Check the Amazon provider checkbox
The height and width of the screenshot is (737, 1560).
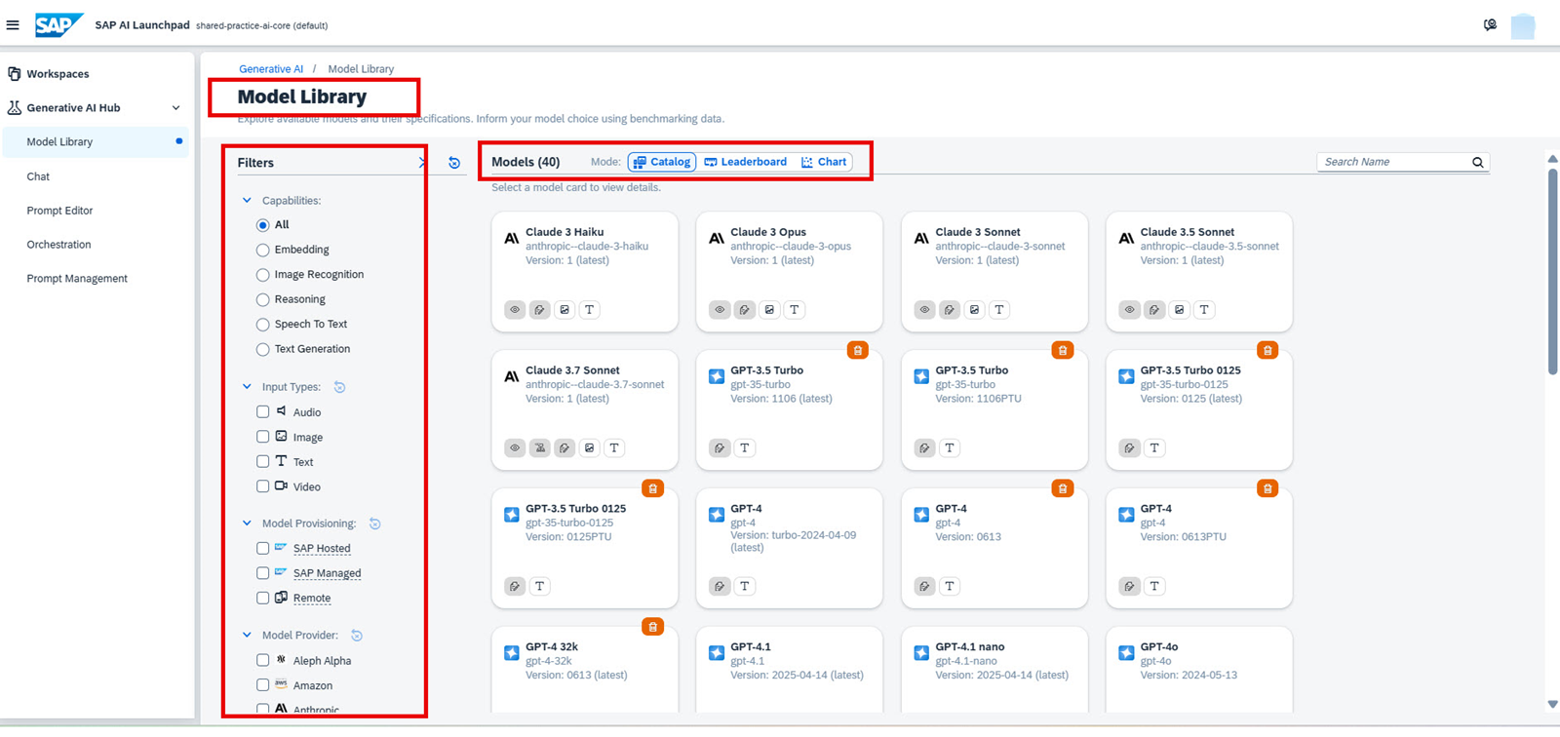[263, 685]
